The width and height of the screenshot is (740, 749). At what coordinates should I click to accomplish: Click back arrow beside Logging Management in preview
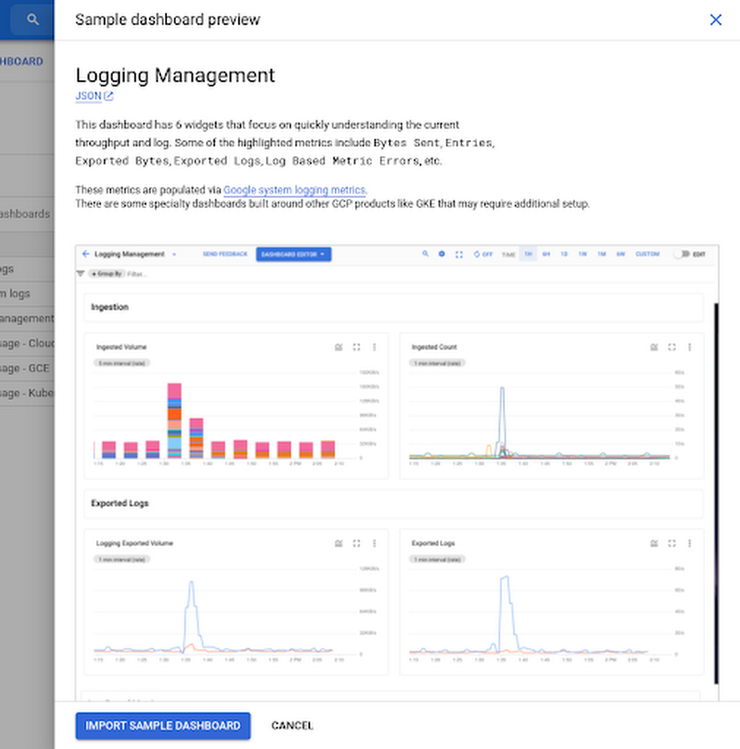(x=86, y=254)
